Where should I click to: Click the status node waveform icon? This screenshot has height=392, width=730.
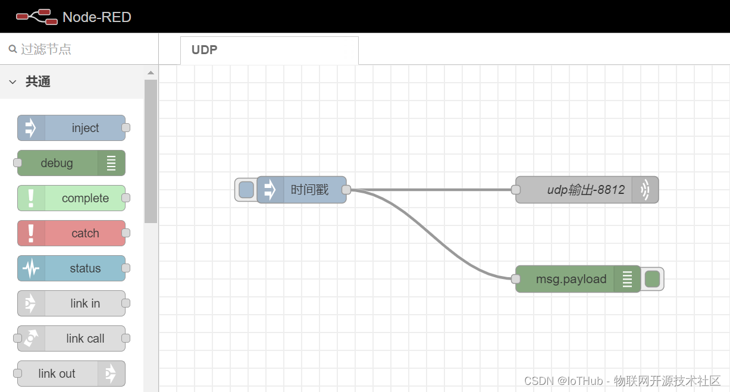click(x=30, y=268)
